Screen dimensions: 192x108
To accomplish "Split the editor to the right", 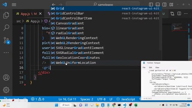I will 179,13.
